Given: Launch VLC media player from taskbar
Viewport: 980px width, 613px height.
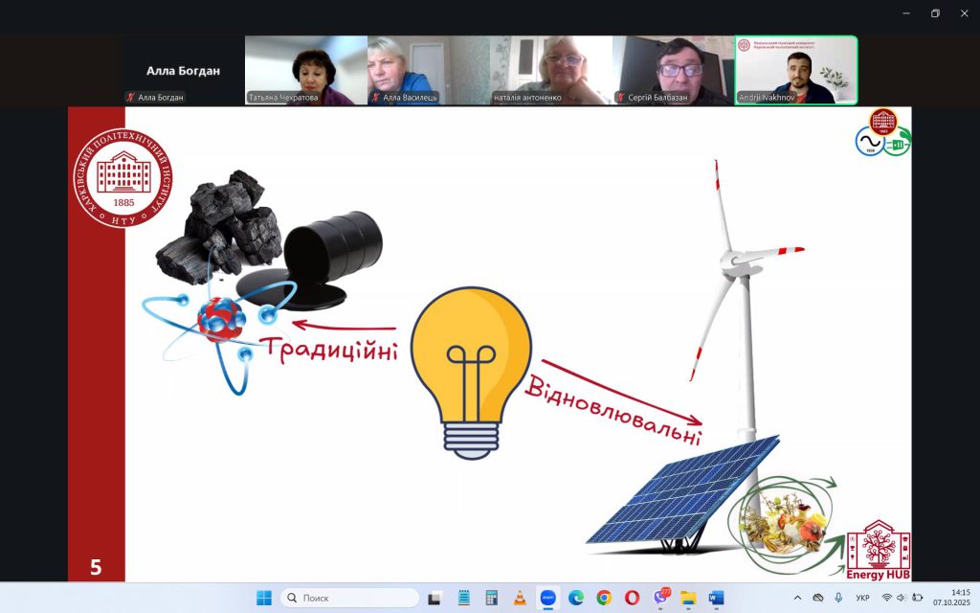Looking at the screenshot, I should (x=520, y=598).
